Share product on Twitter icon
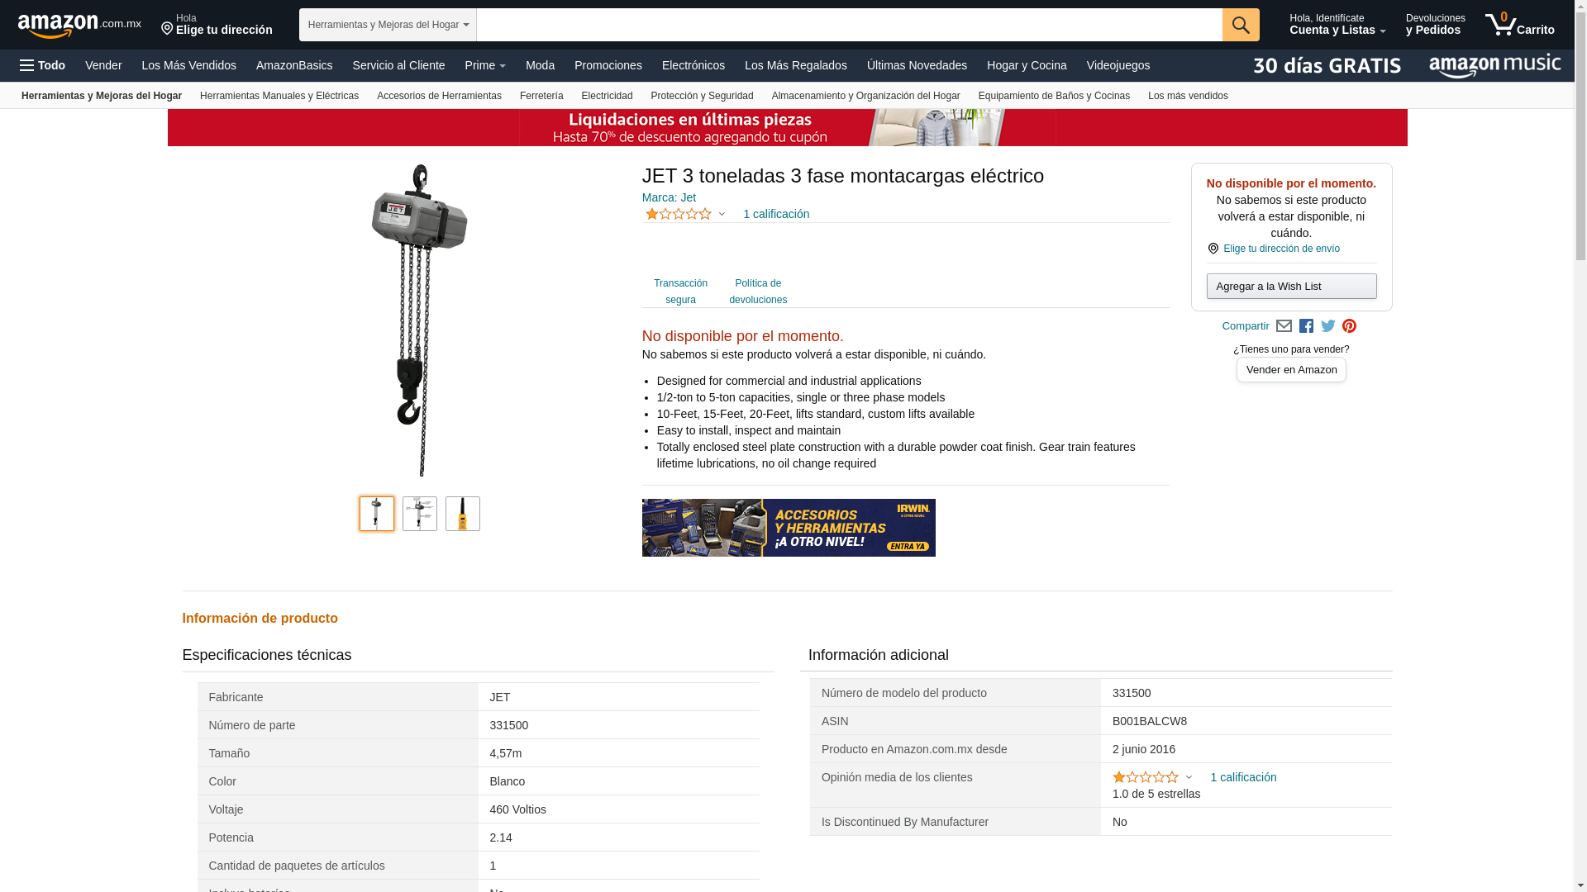 point(1328,326)
